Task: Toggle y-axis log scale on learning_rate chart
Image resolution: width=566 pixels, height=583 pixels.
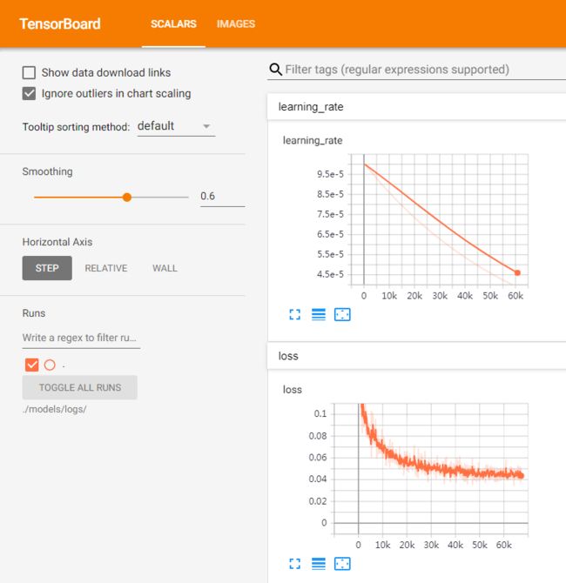Action: tap(319, 314)
